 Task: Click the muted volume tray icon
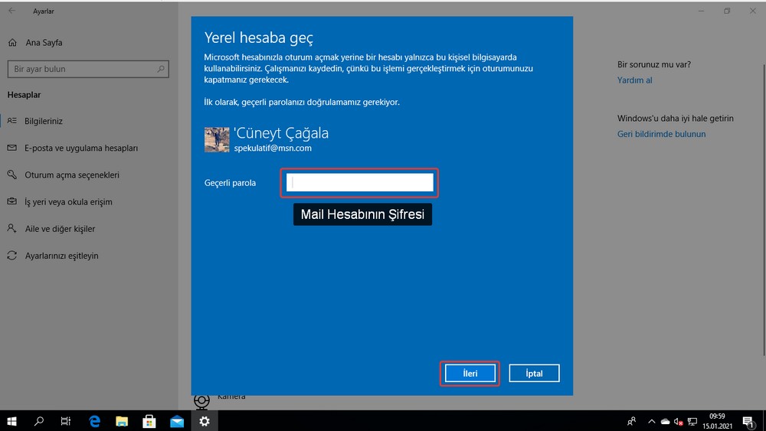678,420
